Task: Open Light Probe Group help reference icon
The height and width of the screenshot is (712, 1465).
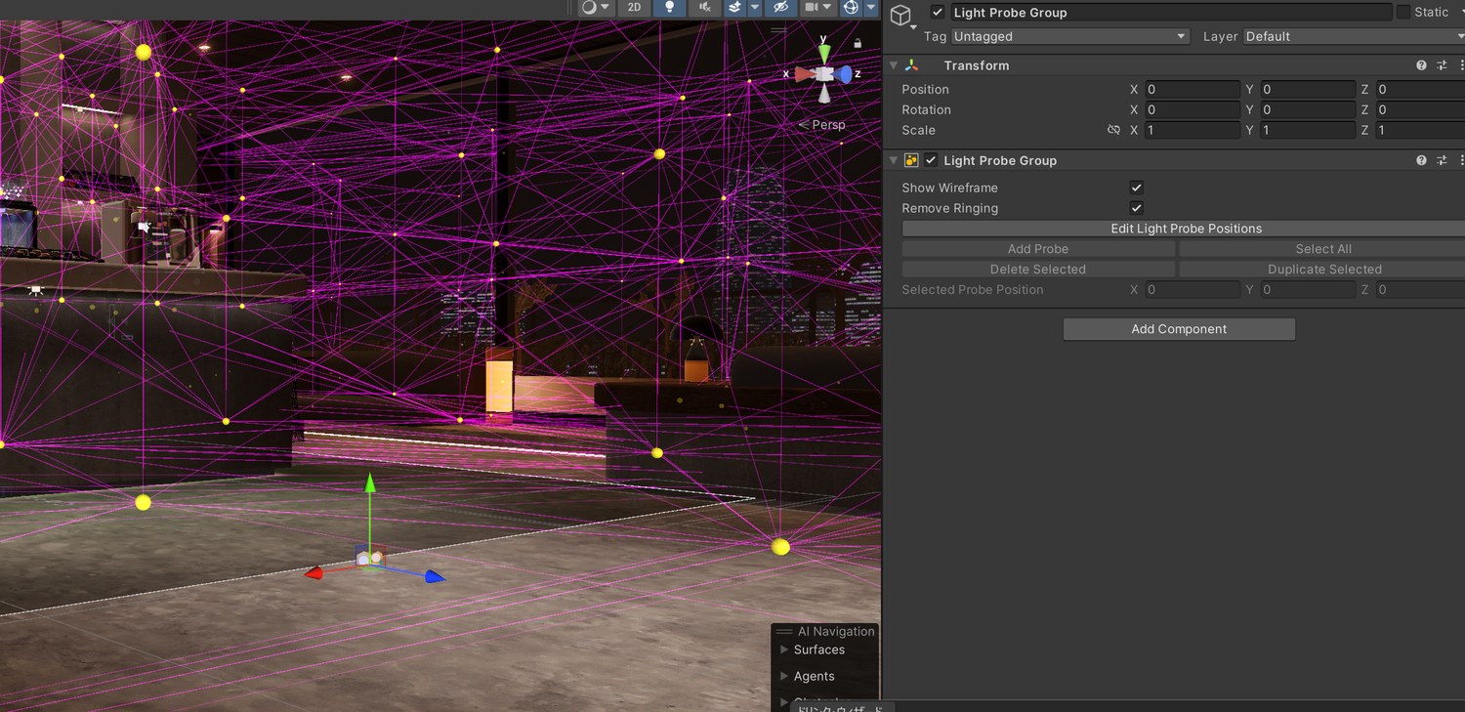Action: tap(1421, 160)
